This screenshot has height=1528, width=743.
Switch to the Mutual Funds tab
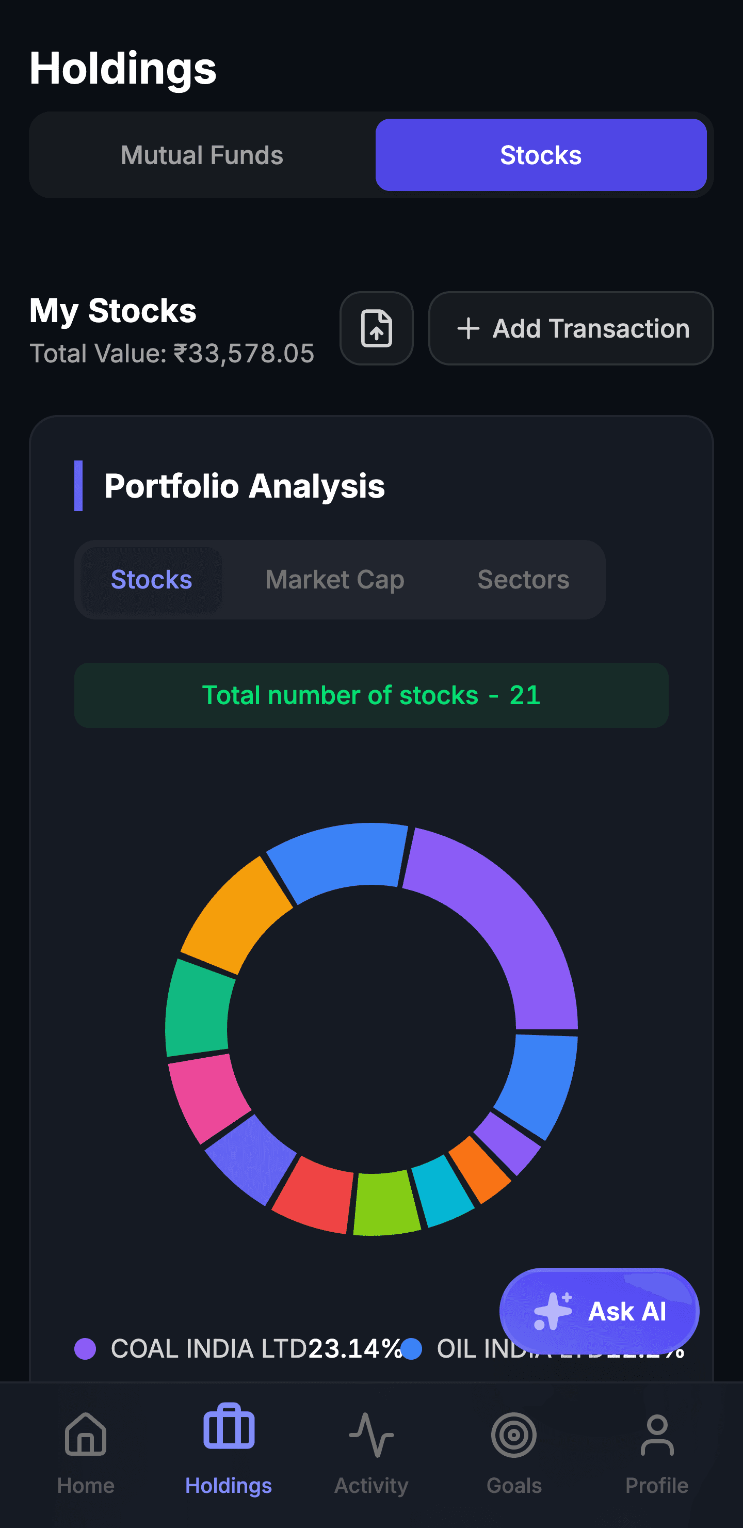(202, 155)
